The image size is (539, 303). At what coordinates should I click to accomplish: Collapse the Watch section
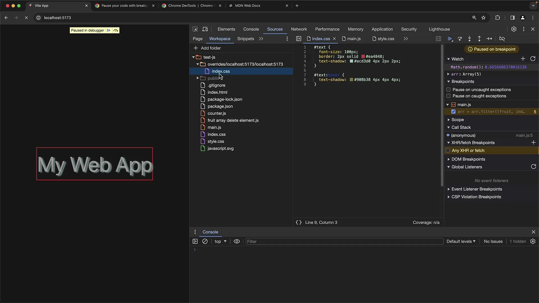click(x=449, y=59)
